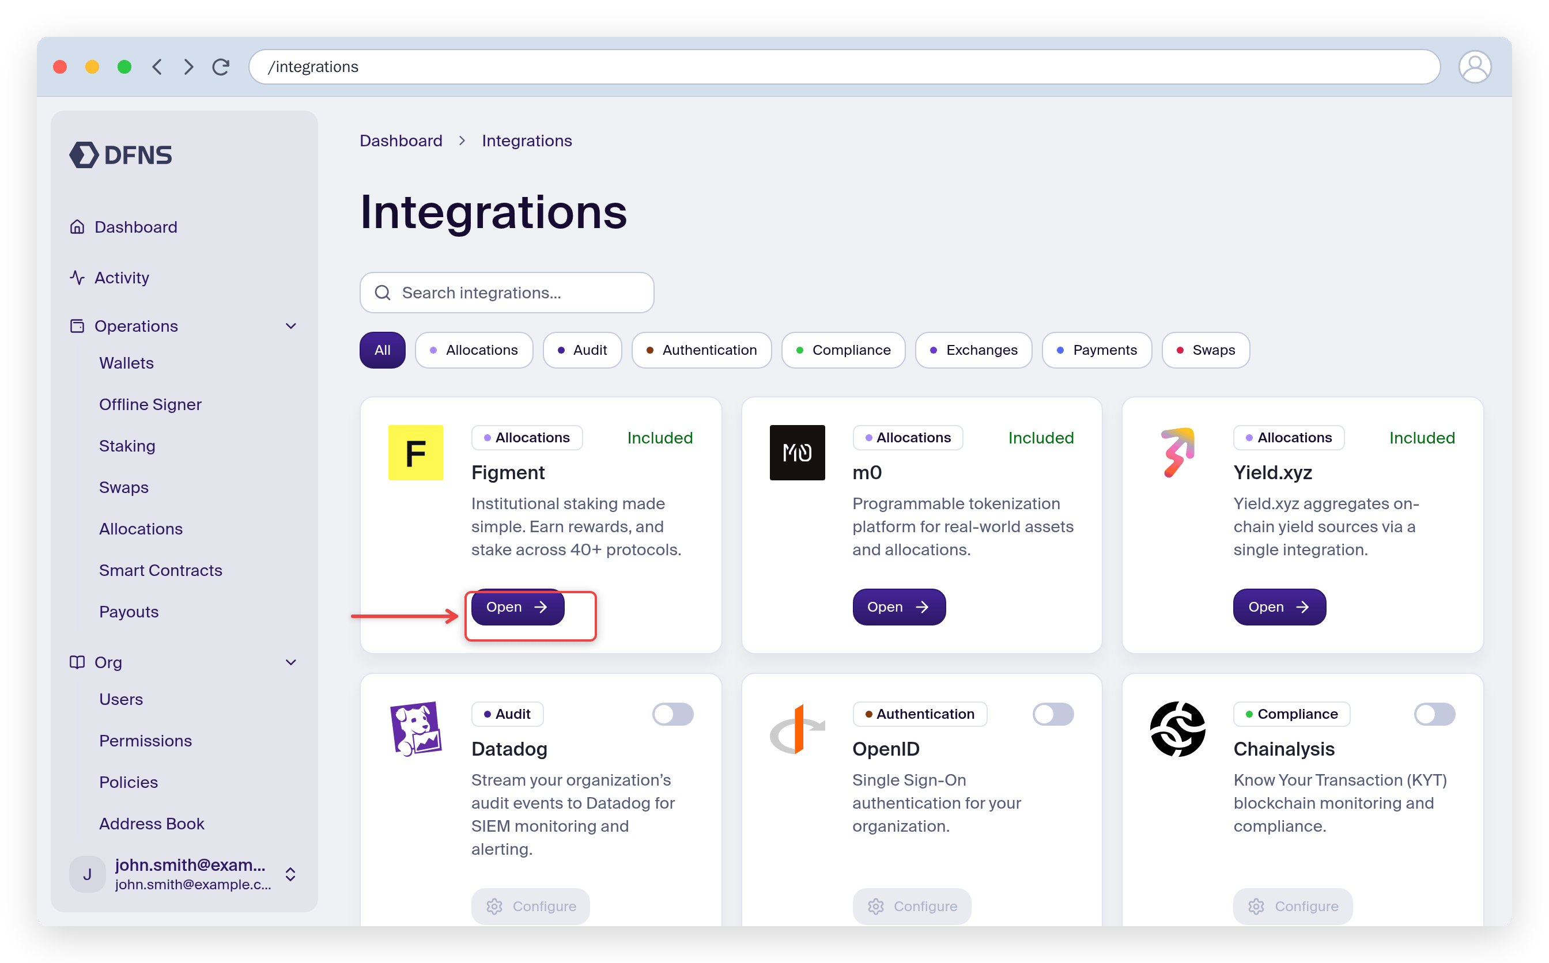
Task: Collapse the Operations section chevron
Action: click(291, 326)
